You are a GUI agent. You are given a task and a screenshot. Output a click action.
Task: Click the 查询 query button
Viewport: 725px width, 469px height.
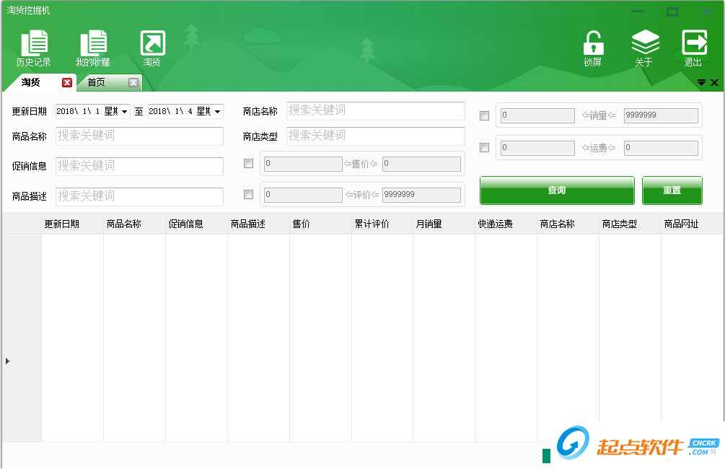click(557, 190)
